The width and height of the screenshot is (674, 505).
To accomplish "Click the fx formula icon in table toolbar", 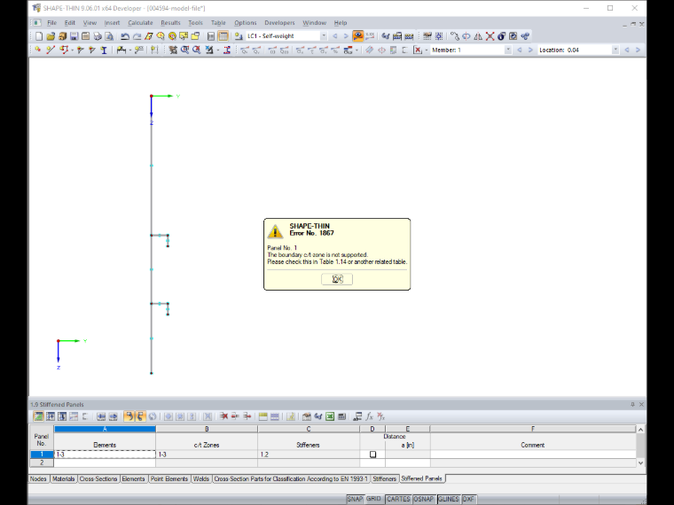I will pyautogui.click(x=369, y=416).
